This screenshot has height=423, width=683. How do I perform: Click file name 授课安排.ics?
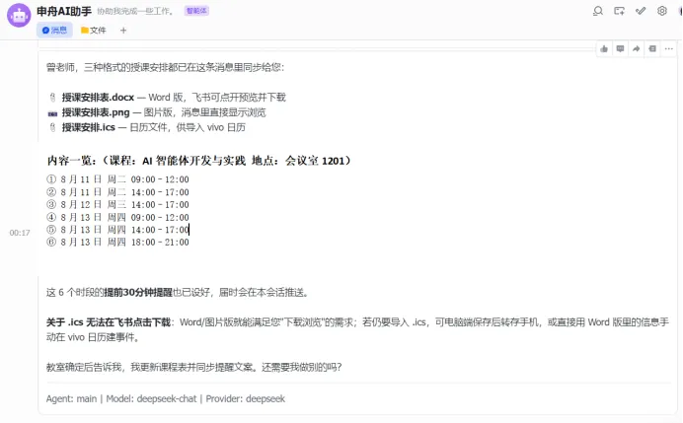coord(88,127)
